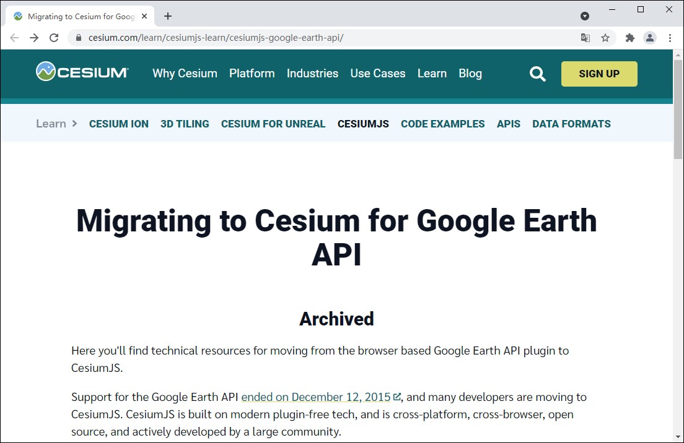Follow the 'ended on December 12, 2015' link
This screenshot has height=443, width=684.
tap(317, 397)
